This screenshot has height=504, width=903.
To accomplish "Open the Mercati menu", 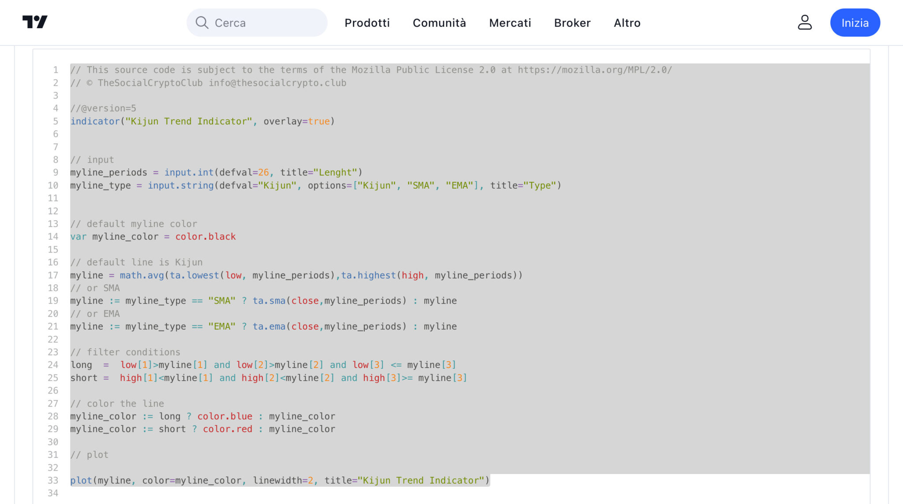I will [x=510, y=23].
